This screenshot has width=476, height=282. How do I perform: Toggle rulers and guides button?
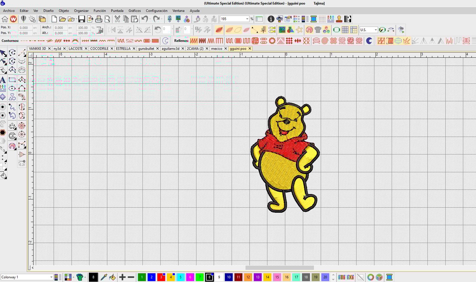pos(354,30)
